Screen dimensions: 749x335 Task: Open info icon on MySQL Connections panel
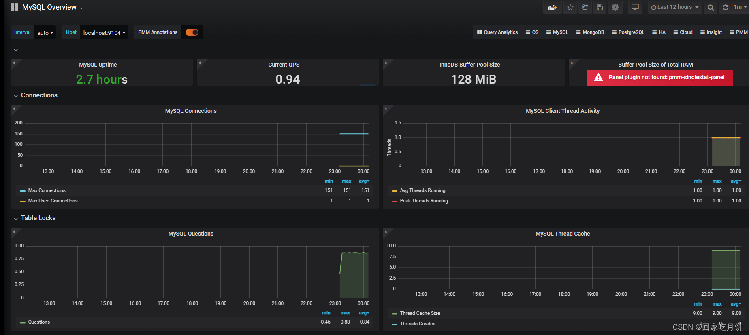tap(14, 109)
